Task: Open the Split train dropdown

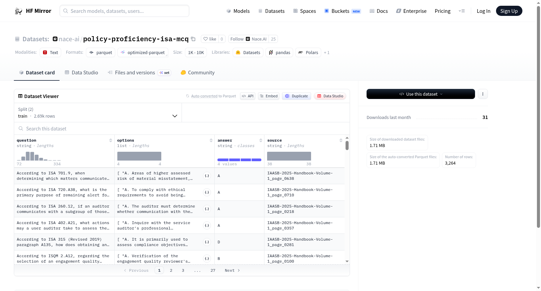Action: (x=98, y=113)
